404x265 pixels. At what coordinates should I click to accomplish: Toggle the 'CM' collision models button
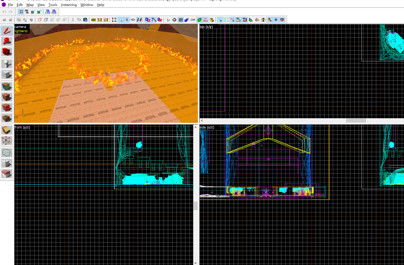click(x=193, y=20)
